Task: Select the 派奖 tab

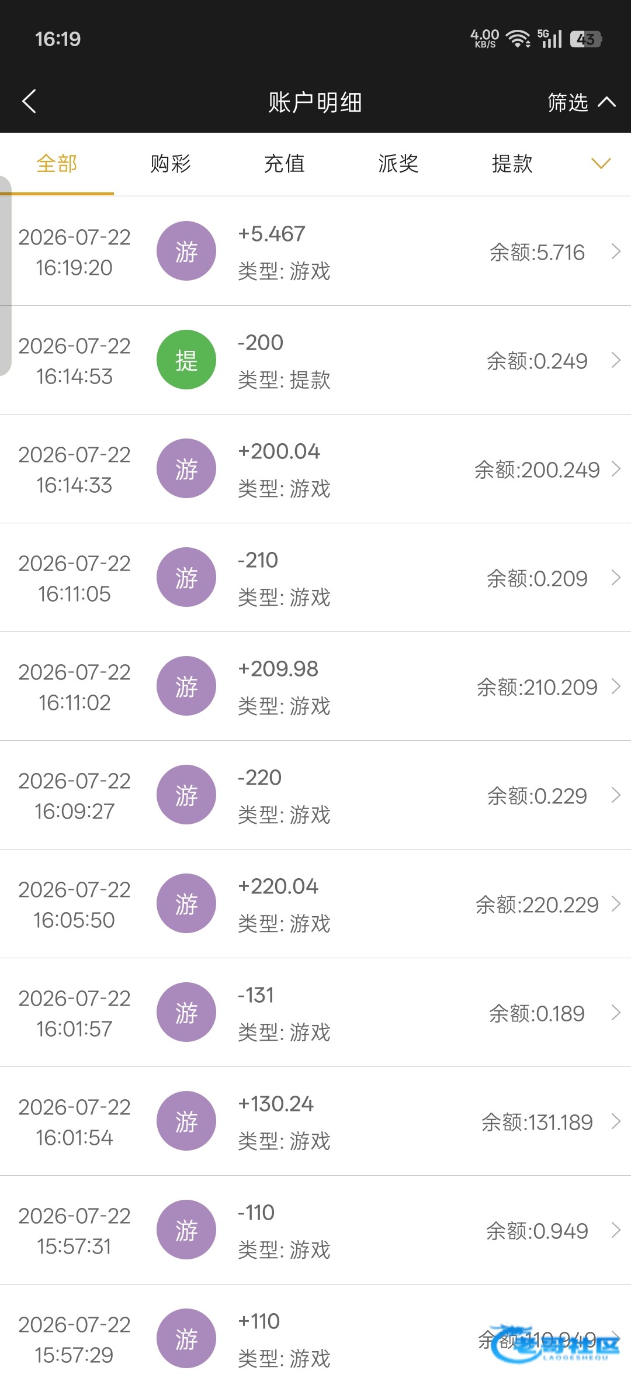Action: (x=398, y=164)
